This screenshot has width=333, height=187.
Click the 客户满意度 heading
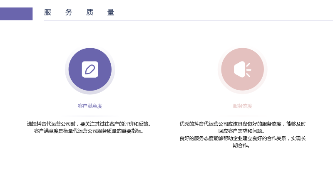90,106
